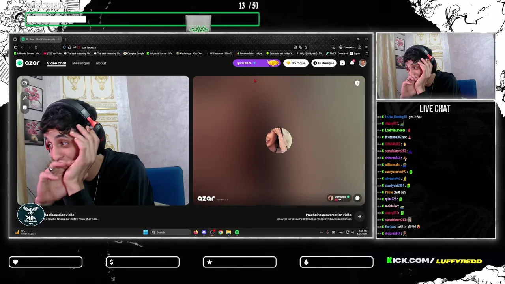Click the 20% gems promo banner
The image size is (505, 284).
coord(256,63)
